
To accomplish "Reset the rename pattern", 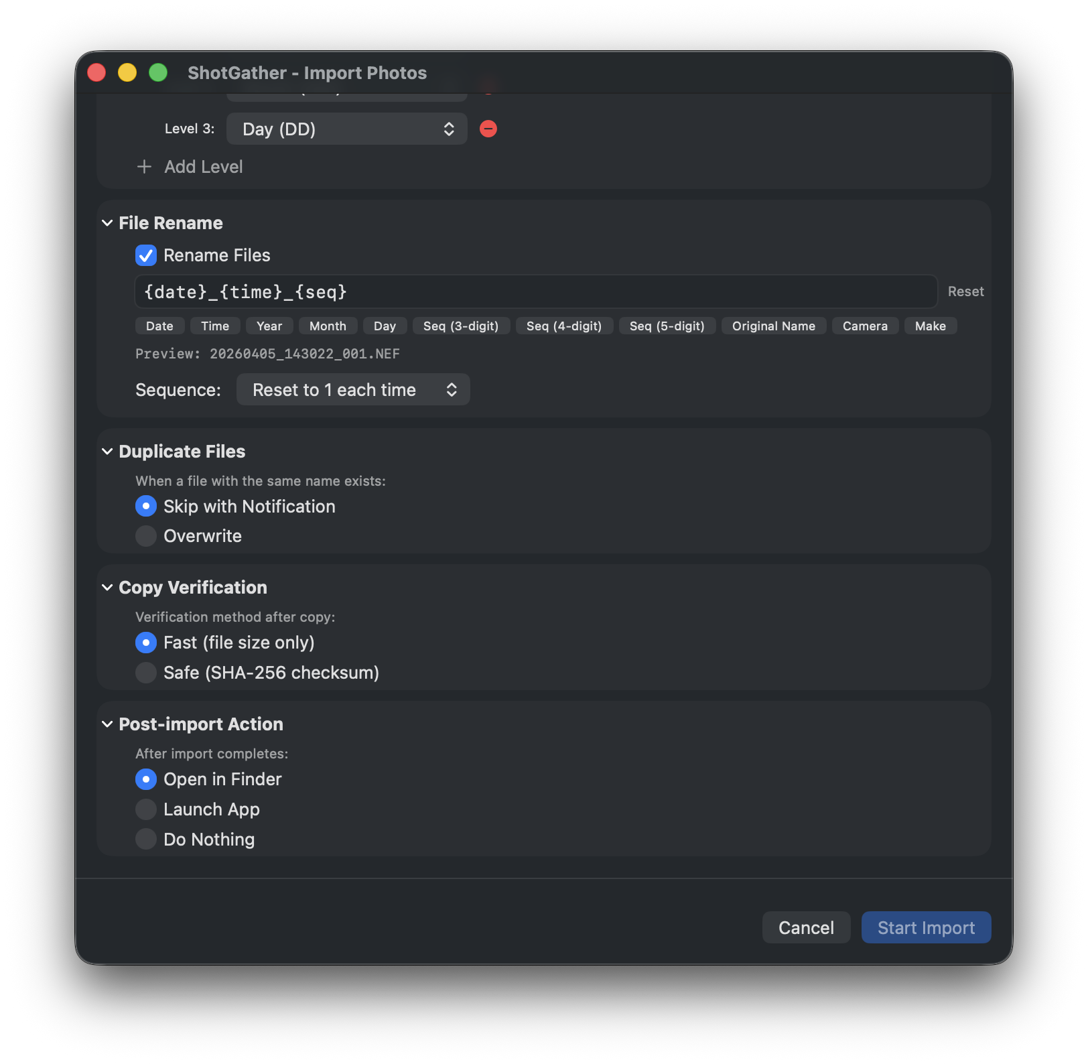I will pos(965,291).
